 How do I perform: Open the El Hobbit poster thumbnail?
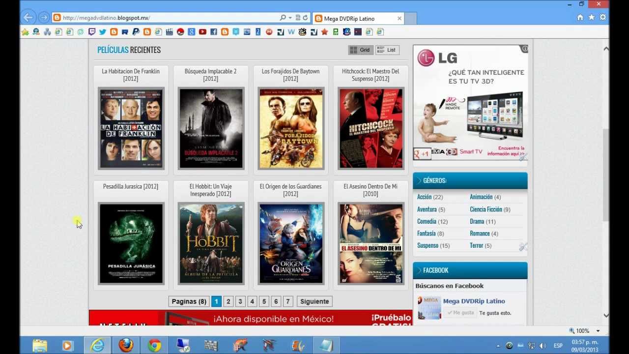tap(211, 243)
